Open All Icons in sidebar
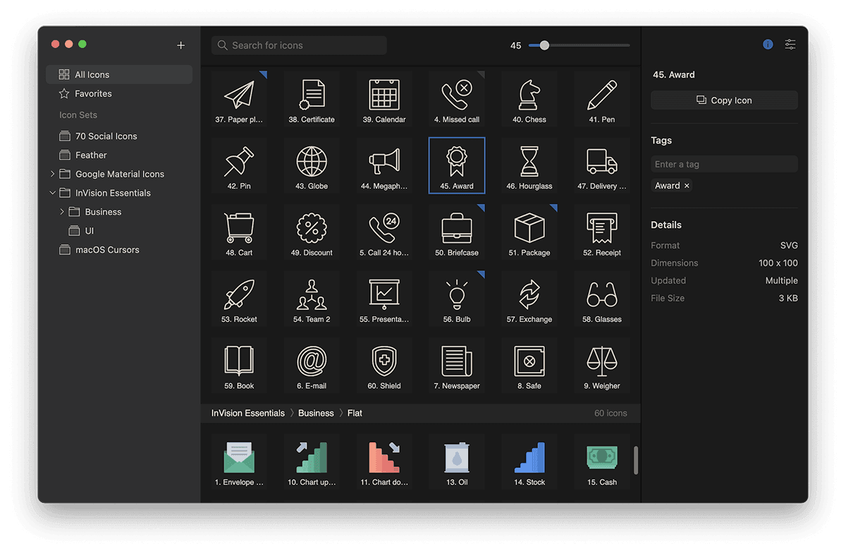The height and width of the screenshot is (553, 846). (x=119, y=75)
